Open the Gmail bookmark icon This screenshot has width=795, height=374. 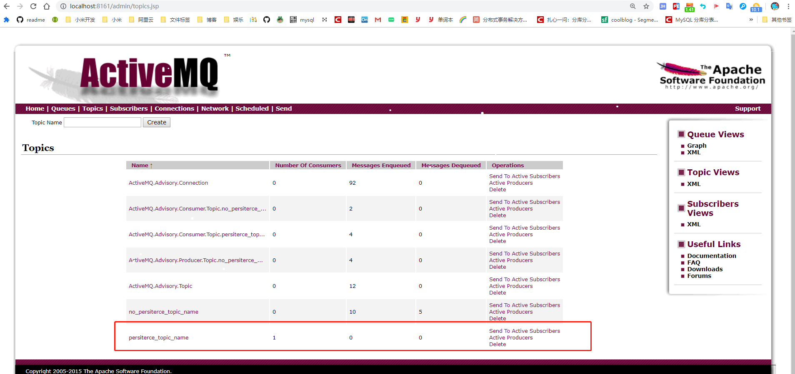[x=378, y=20]
